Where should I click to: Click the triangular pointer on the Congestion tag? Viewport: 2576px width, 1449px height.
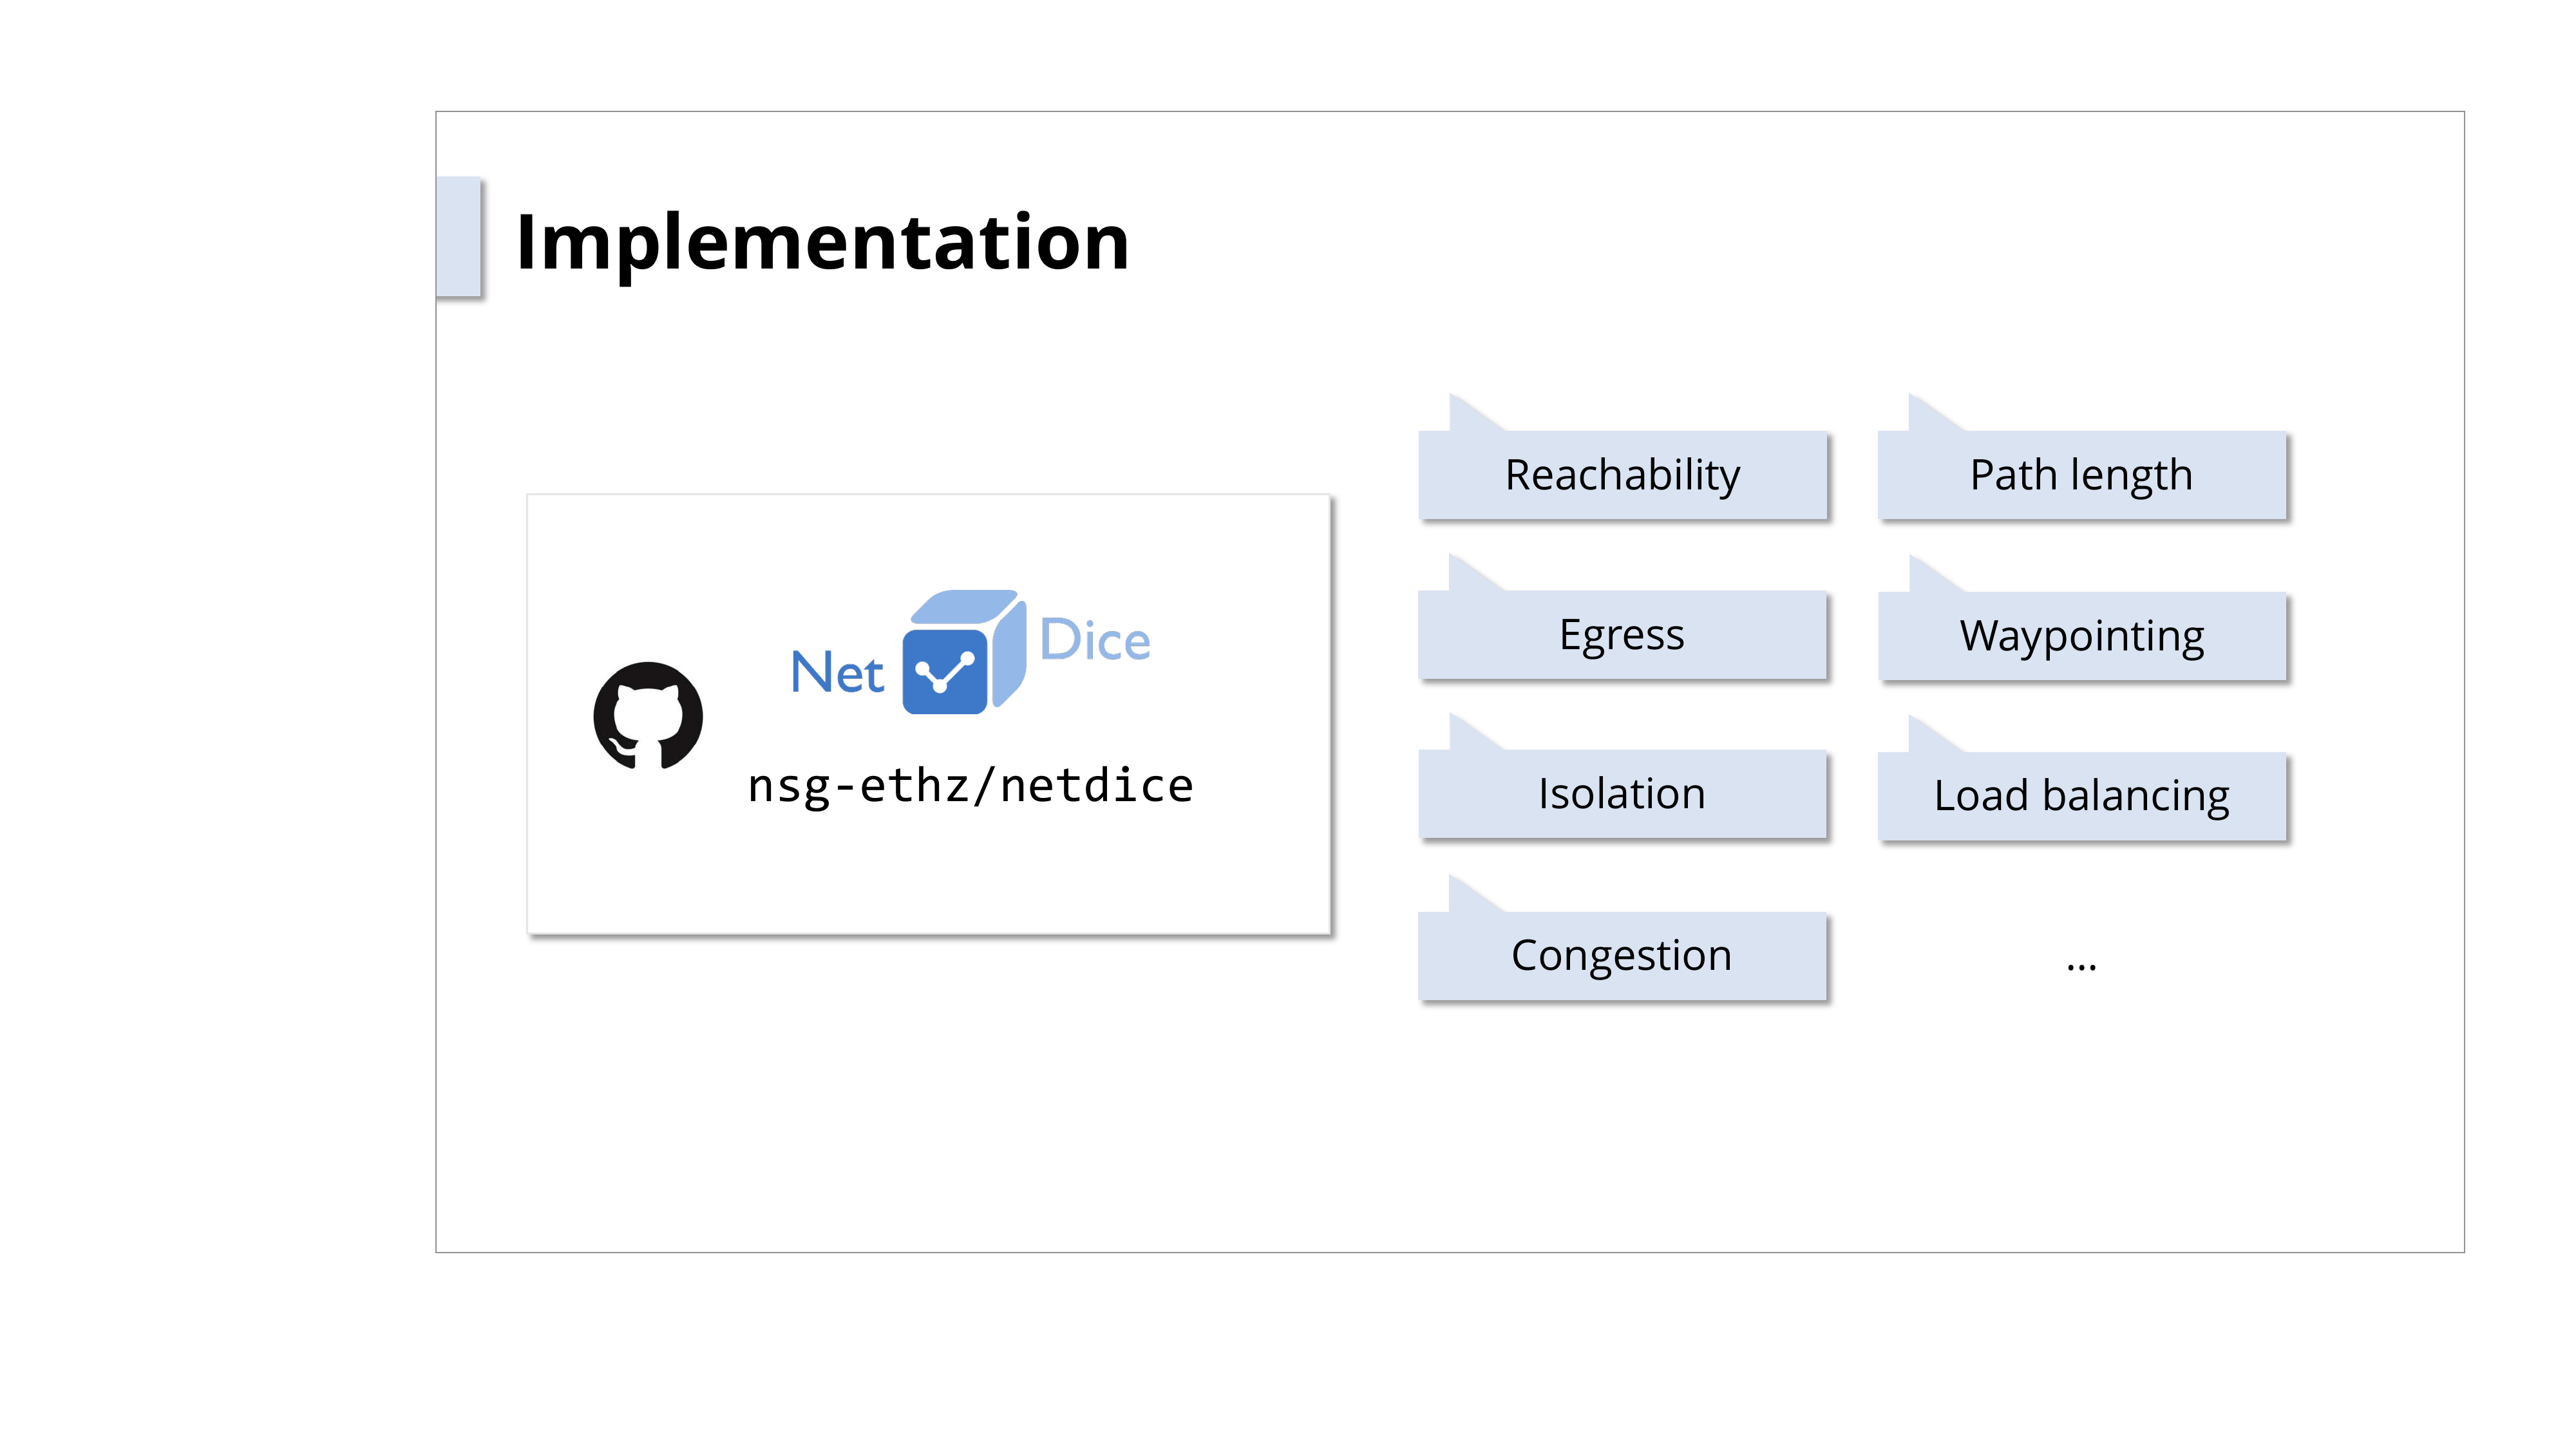coord(1467,896)
